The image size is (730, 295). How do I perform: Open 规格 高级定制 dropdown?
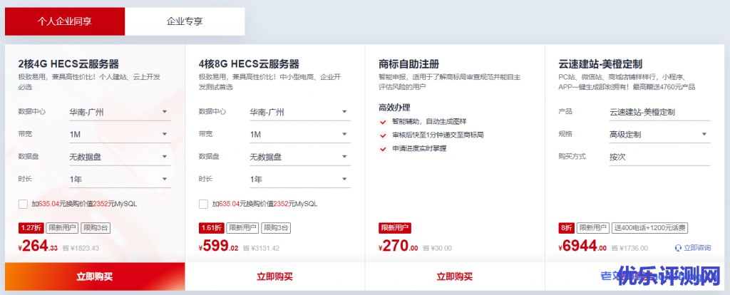point(659,135)
